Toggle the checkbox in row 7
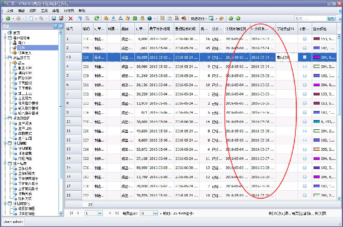 305,94
